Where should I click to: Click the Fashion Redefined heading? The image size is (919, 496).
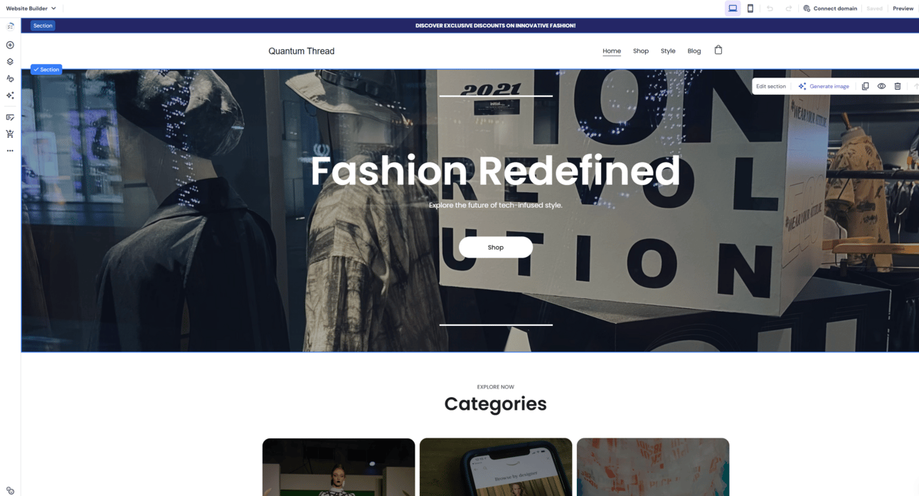[x=495, y=171]
